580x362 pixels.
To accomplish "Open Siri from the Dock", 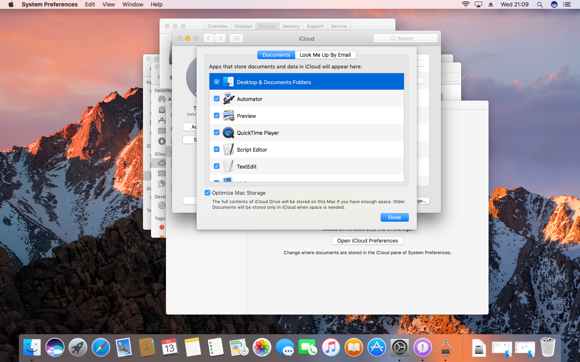I will [55, 348].
